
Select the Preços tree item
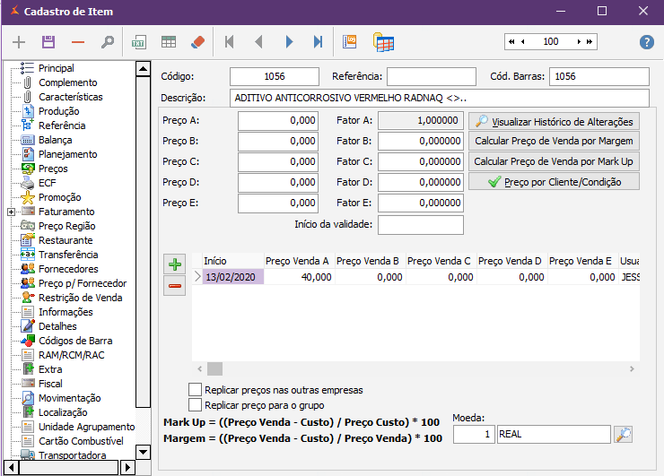click(x=53, y=169)
